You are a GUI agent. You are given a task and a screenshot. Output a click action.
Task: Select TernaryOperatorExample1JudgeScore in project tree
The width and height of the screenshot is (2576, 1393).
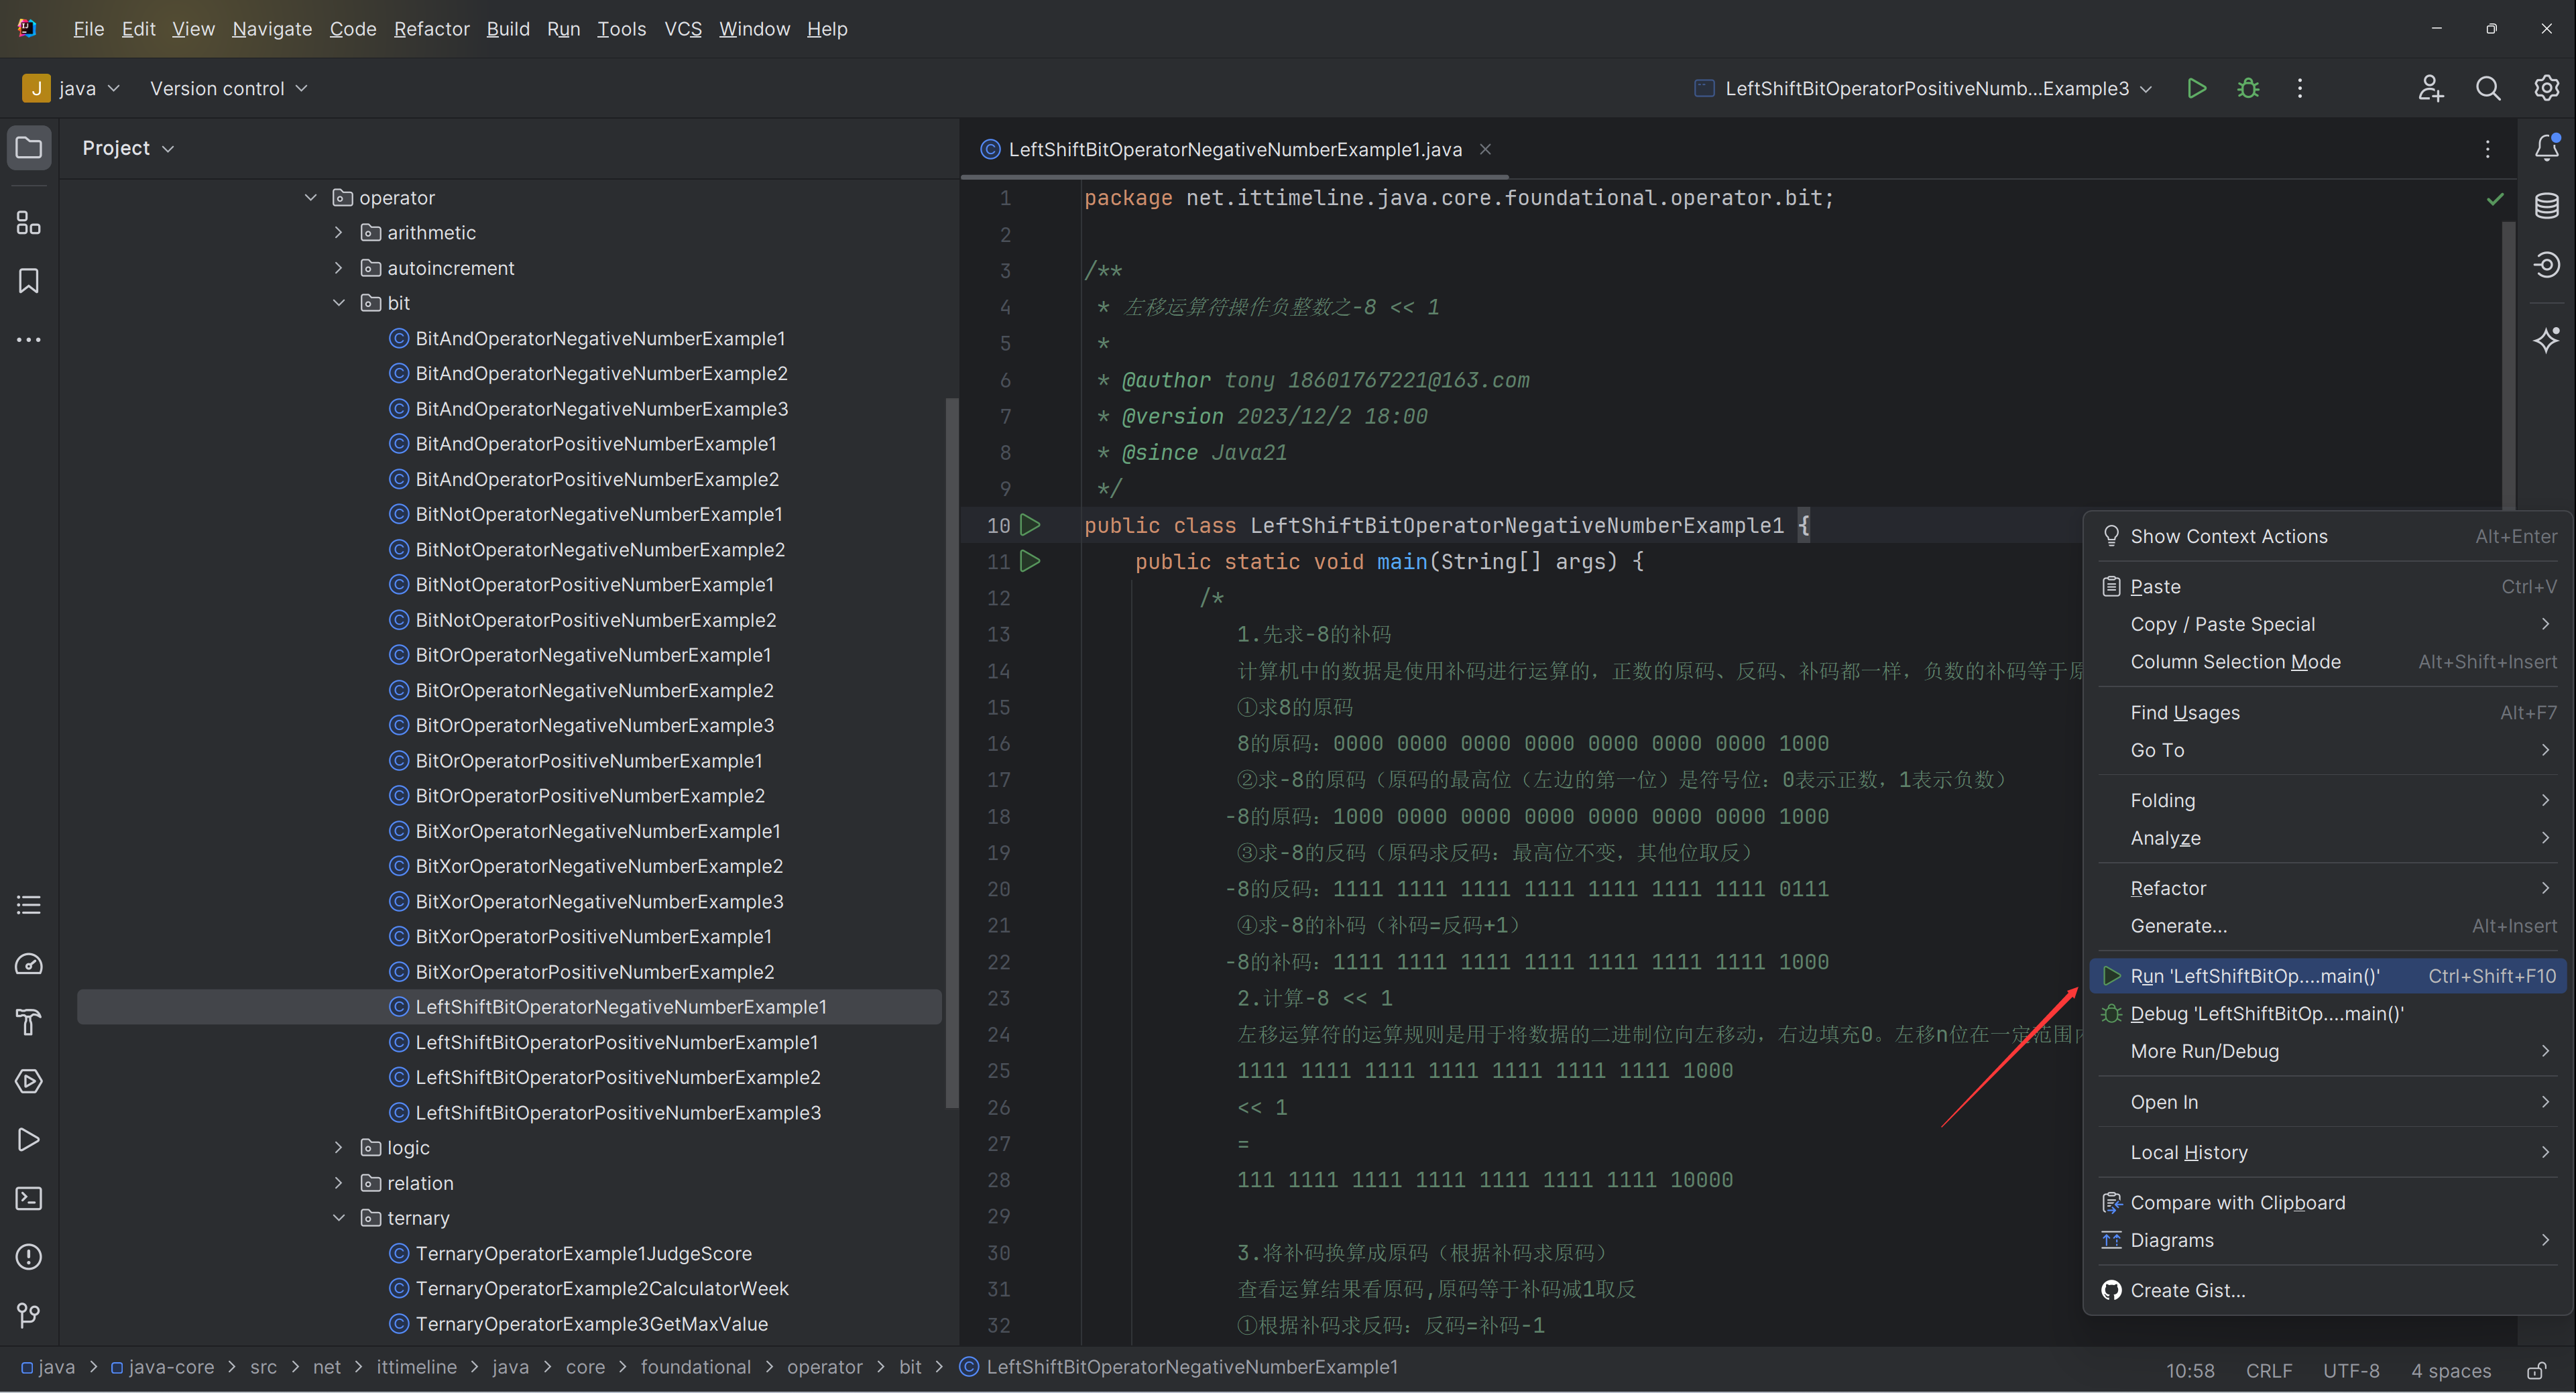pyautogui.click(x=583, y=1254)
